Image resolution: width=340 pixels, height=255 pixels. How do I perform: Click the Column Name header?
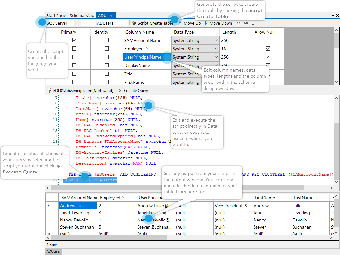click(x=147, y=32)
